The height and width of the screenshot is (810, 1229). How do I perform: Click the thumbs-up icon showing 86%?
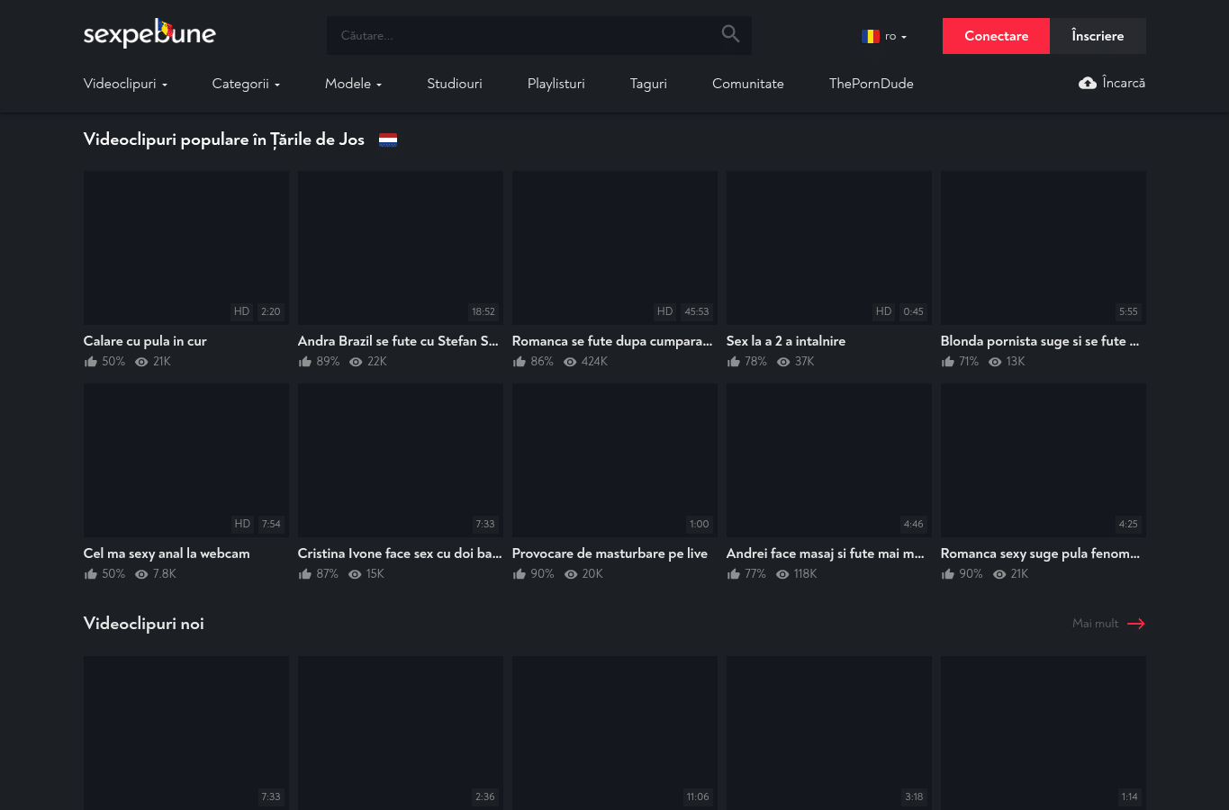pyautogui.click(x=520, y=362)
